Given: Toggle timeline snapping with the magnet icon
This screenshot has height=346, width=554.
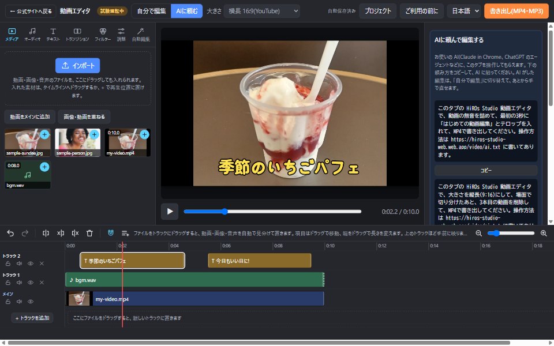Looking at the screenshot, I should [111, 232].
